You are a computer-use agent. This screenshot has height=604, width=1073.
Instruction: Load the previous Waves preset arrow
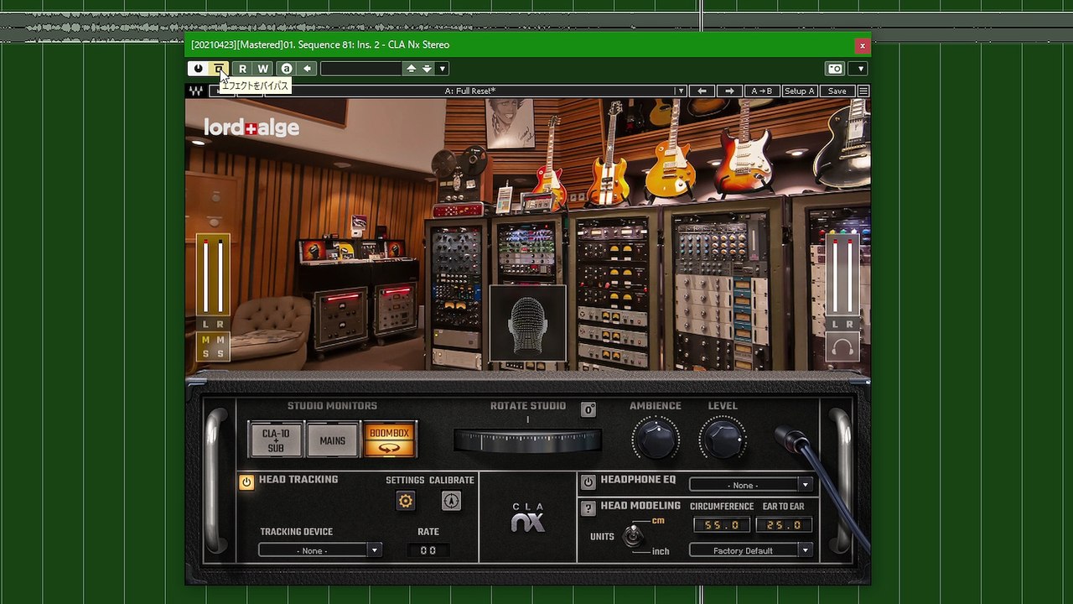702,91
